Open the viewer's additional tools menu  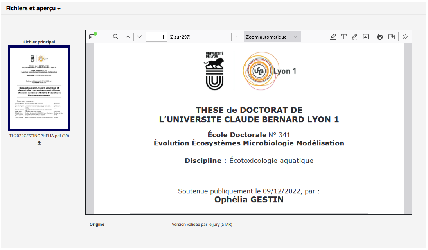(405, 37)
